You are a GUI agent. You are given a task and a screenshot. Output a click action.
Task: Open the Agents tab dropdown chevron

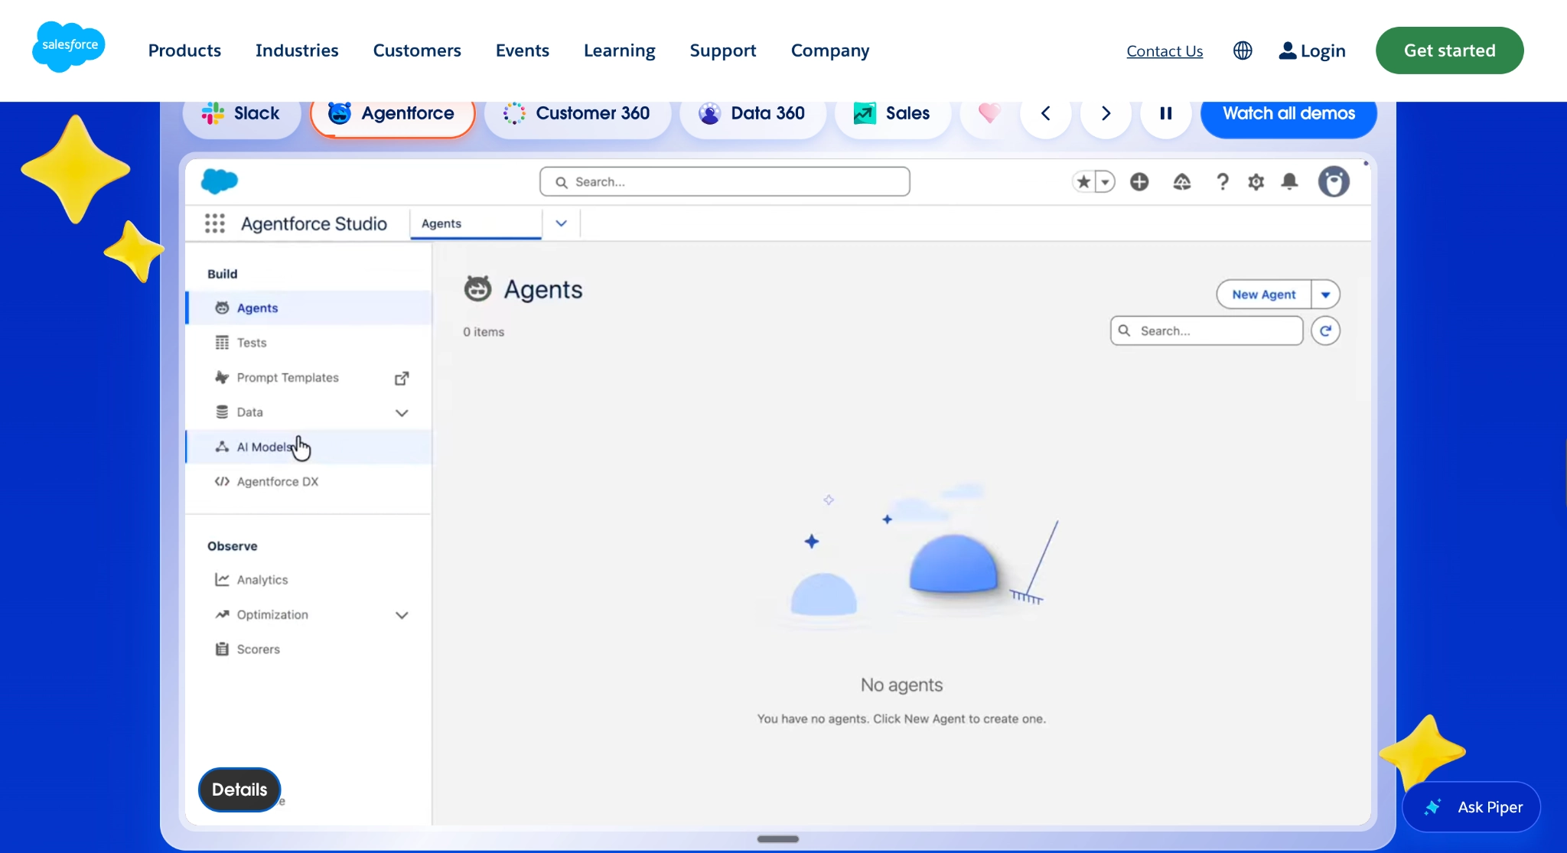pyautogui.click(x=561, y=223)
